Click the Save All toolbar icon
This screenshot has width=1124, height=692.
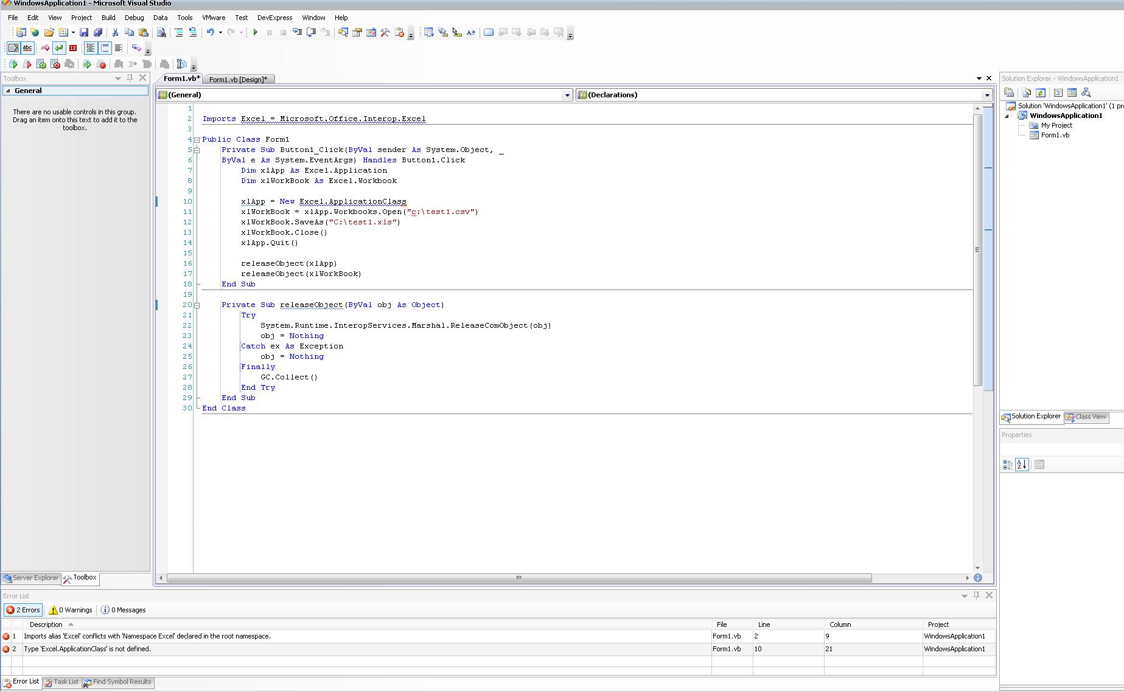tap(99, 32)
